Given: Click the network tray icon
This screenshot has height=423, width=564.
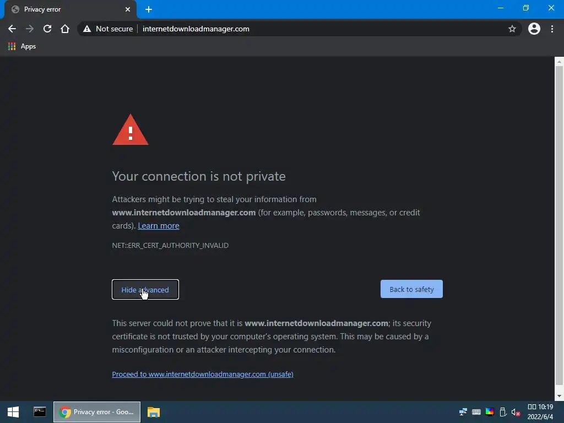Looking at the screenshot, I should point(463,412).
